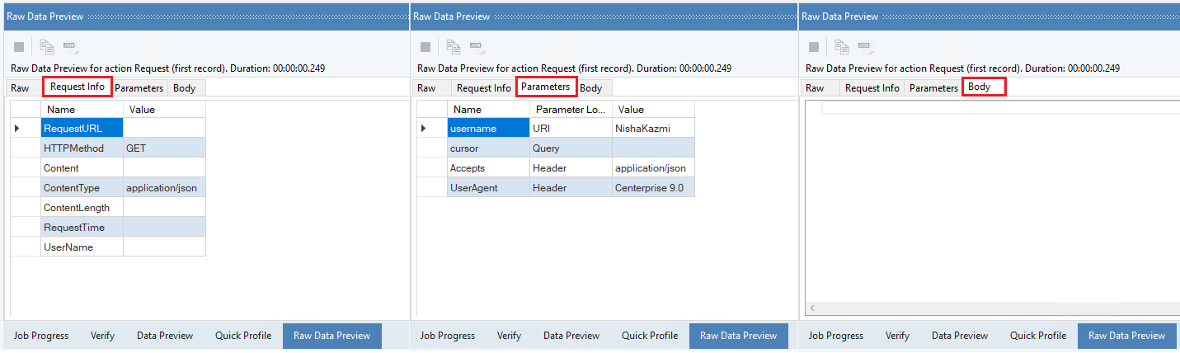
Task: Click the JSON format icon in the left panel
Action: 70,47
